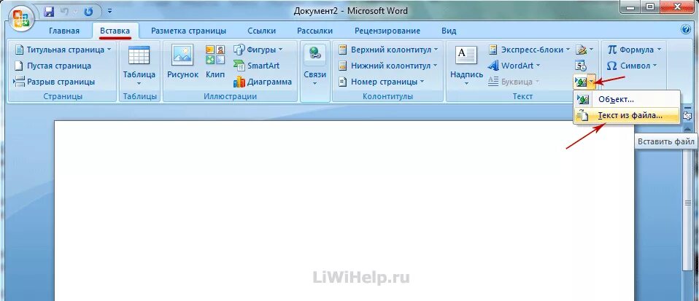699x301 pixels.
Task: Click the Object icon in Текст group
Action: coord(580,82)
